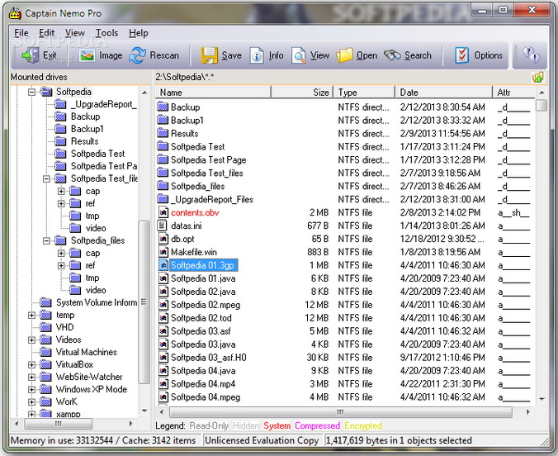
Task: Click the VHD folder icon in tree
Action: (x=45, y=327)
